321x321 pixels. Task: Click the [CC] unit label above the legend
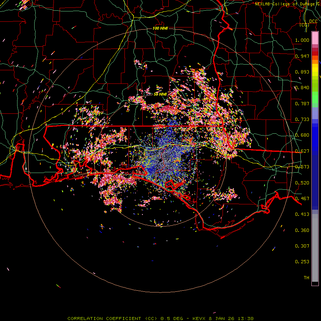point(305,25)
